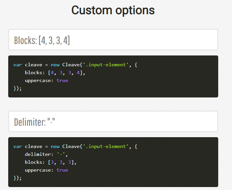Click 'new' keyword in the first code block

[x=55, y=65]
